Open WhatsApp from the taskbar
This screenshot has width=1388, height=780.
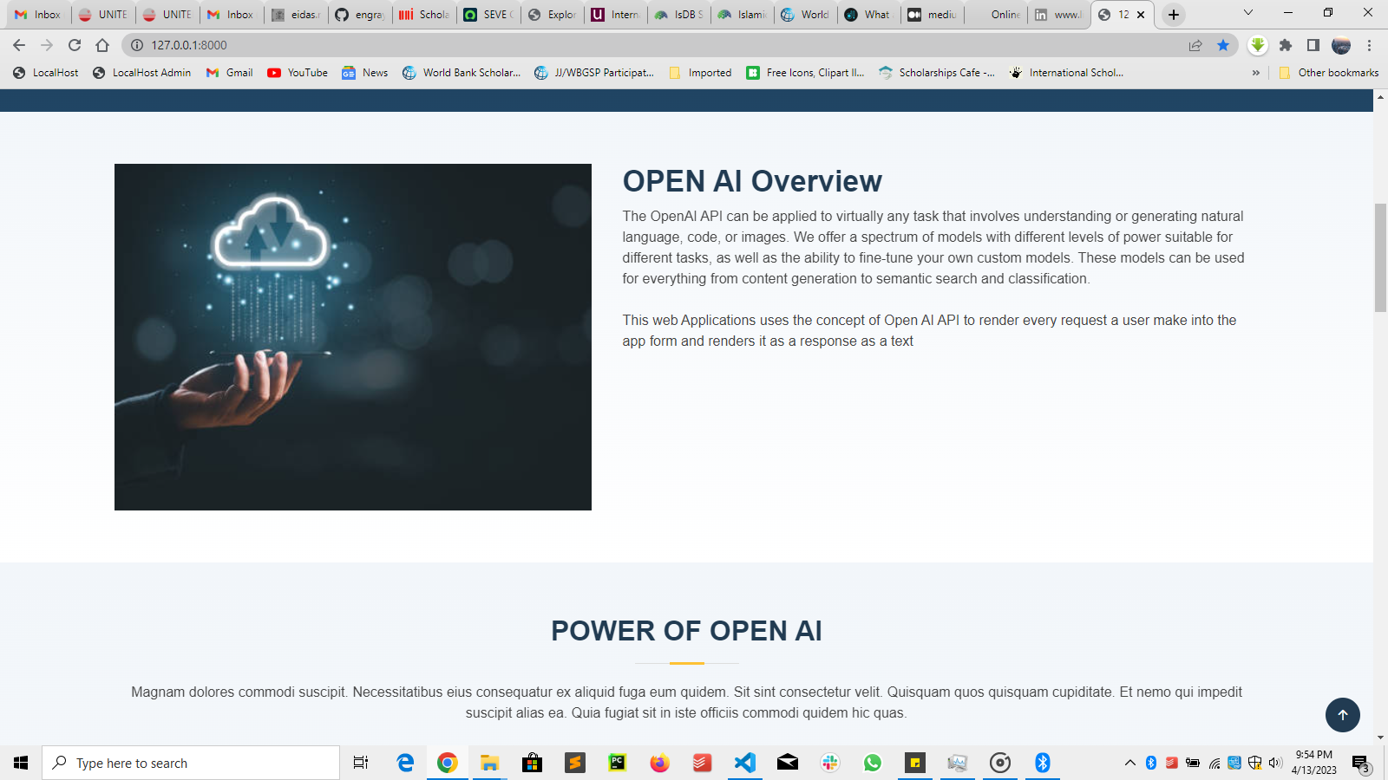coord(872,764)
